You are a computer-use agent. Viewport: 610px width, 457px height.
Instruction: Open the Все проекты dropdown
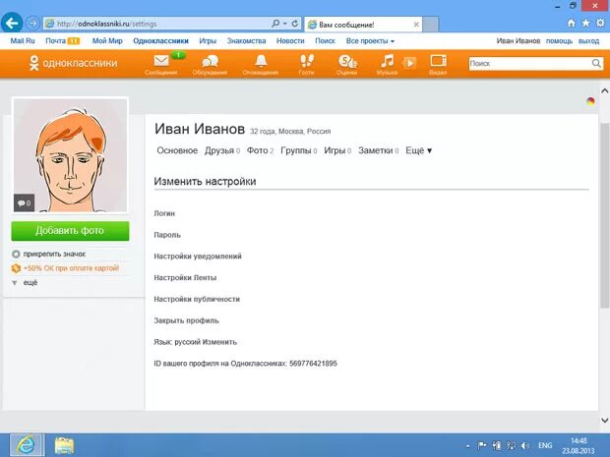[x=370, y=41]
